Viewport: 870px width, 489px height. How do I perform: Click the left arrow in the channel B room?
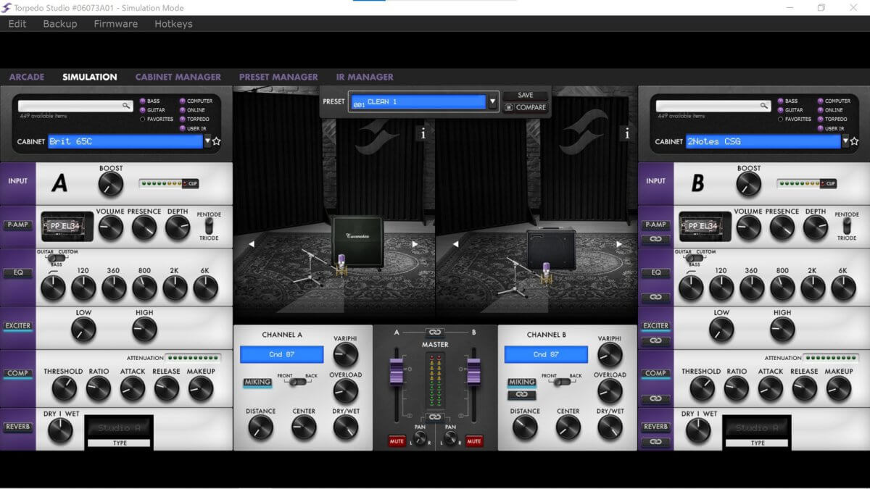click(x=455, y=245)
